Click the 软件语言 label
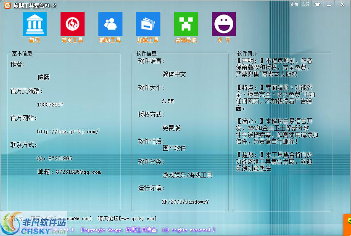Screen dimensions: 351x236 click(151, 61)
